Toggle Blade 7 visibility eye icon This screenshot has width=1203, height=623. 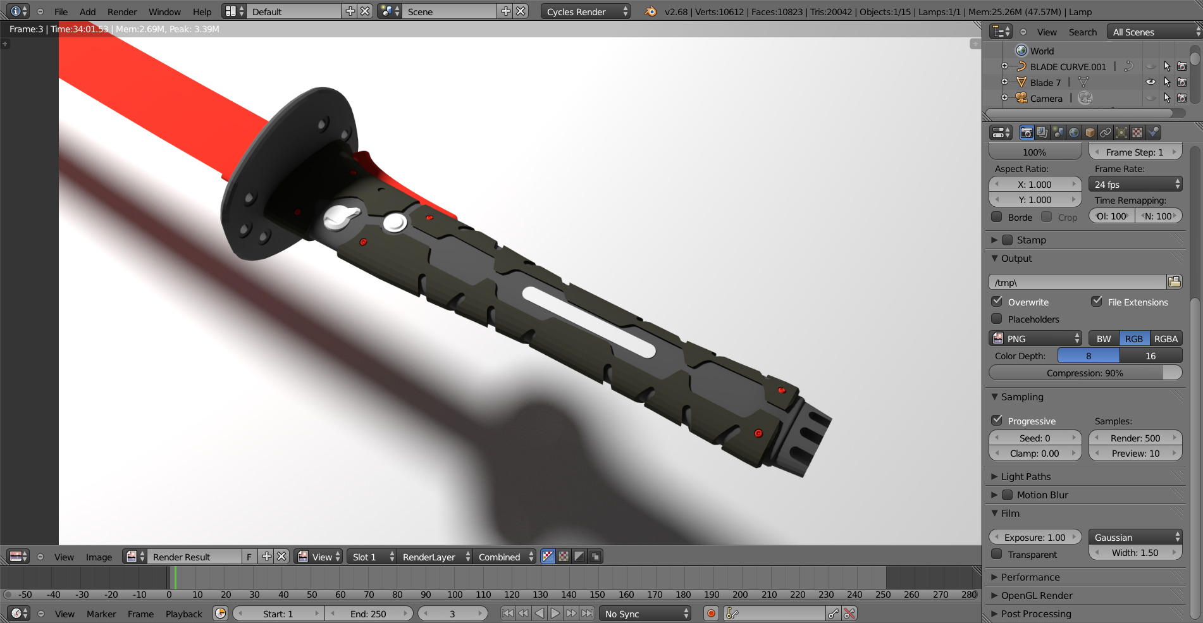click(1151, 82)
